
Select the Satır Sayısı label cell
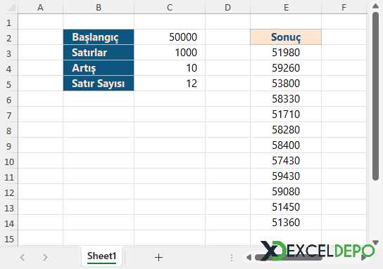[99, 84]
